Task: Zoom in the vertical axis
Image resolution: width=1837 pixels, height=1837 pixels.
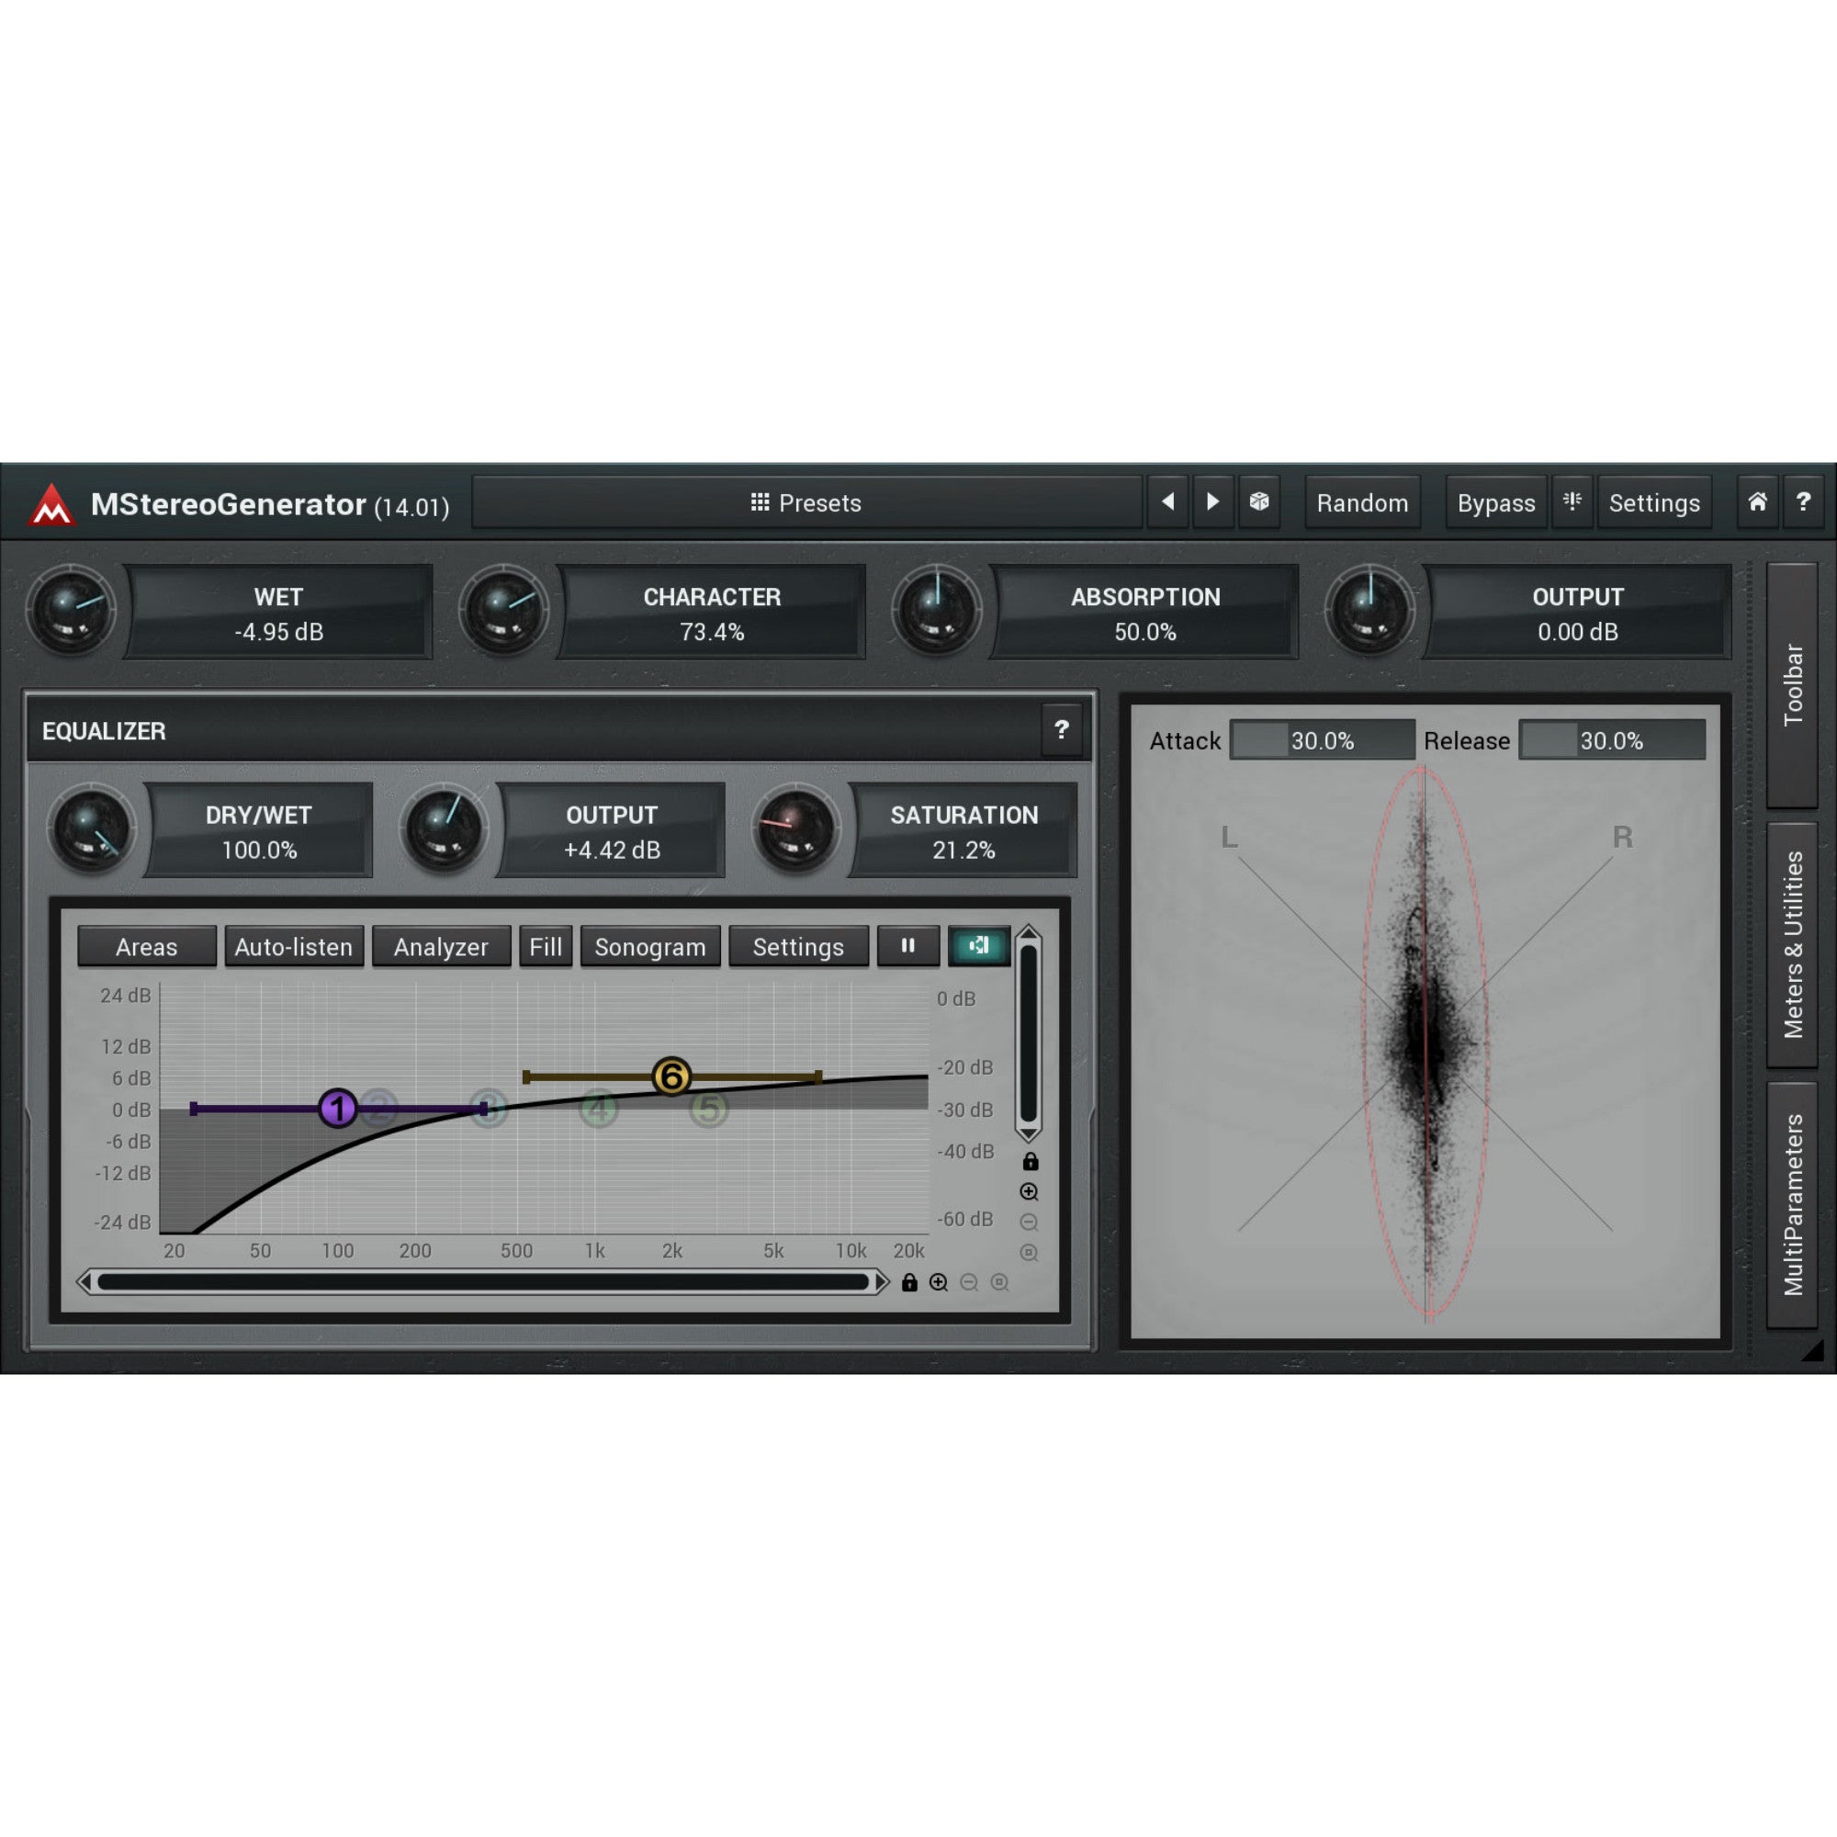Action: (1029, 1192)
